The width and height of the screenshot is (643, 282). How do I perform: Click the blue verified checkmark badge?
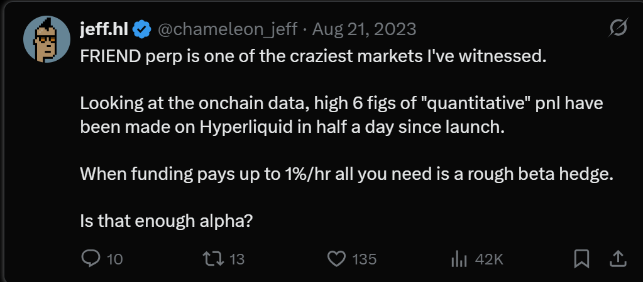(x=143, y=29)
